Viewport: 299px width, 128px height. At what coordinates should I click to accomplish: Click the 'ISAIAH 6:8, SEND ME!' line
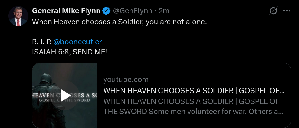coord(70,52)
